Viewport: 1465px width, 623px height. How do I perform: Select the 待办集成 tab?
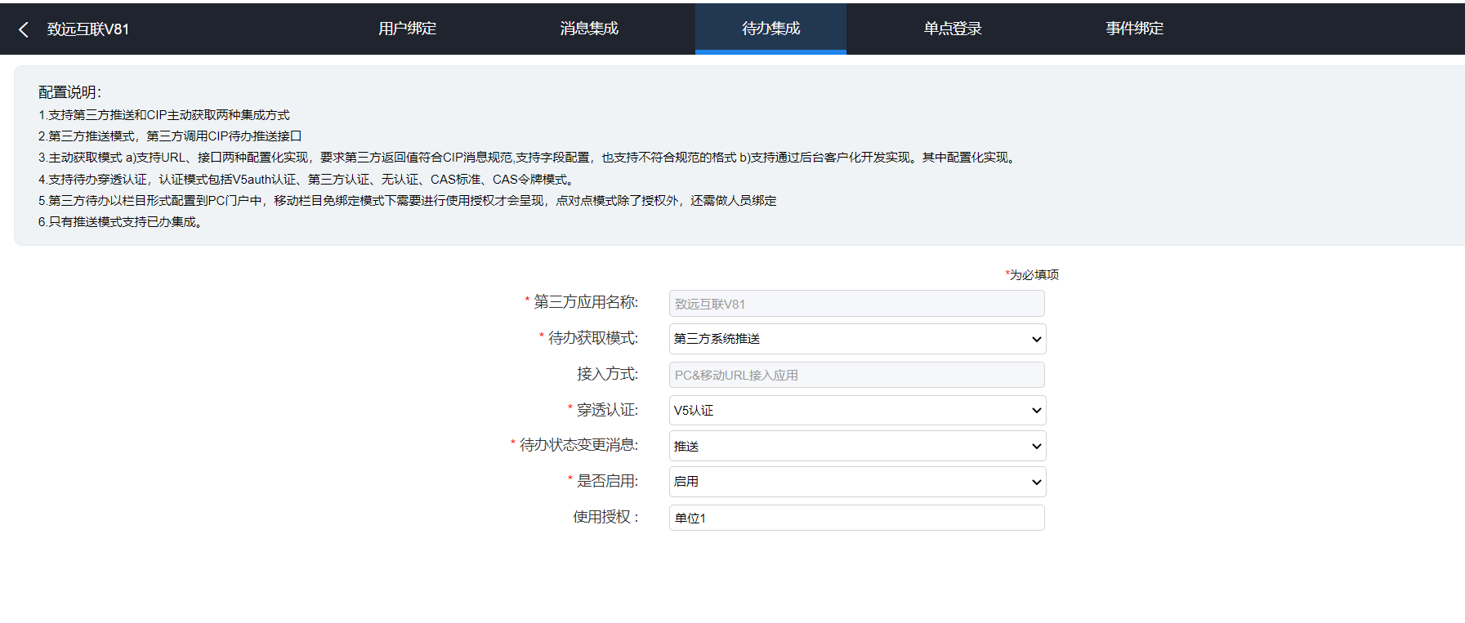coord(770,29)
